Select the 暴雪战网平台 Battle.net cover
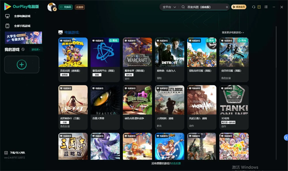288x171 pixels. point(105,52)
